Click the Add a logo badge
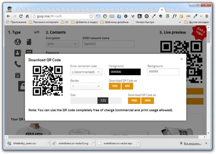Screen dimensions: 216x154 point(199,33)
